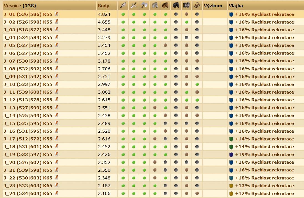The width and height of the screenshot is (304, 198).
Task: Select the points value 4.824
Action: tap(104, 14)
